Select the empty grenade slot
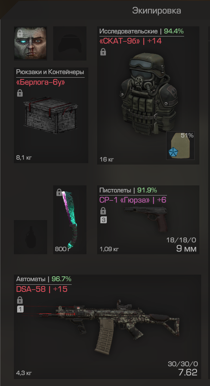 point(31,237)
